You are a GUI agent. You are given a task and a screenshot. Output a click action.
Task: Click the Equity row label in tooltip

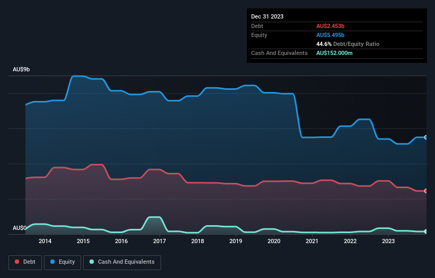[x=259, y=35]
